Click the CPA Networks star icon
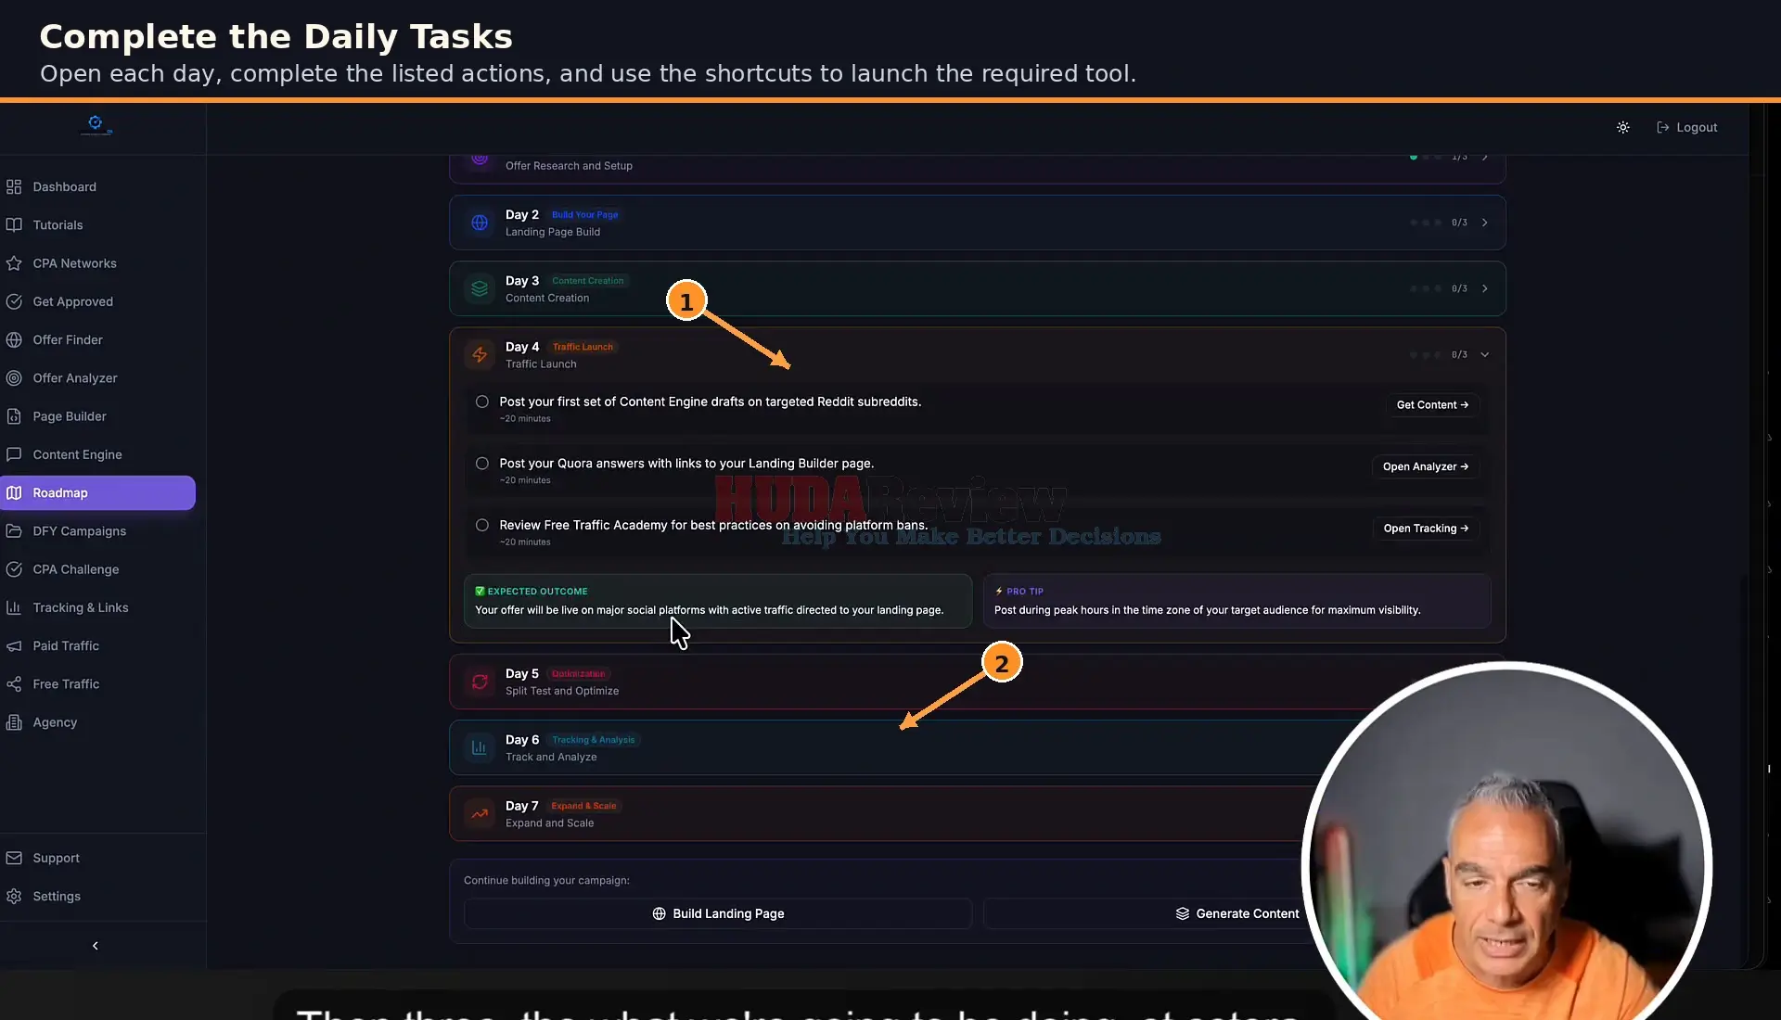 pos(14,263)
